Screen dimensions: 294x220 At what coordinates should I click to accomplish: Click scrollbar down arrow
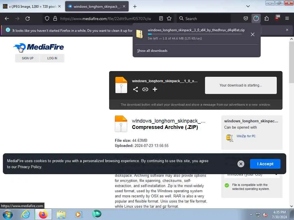tap(291, 206)
